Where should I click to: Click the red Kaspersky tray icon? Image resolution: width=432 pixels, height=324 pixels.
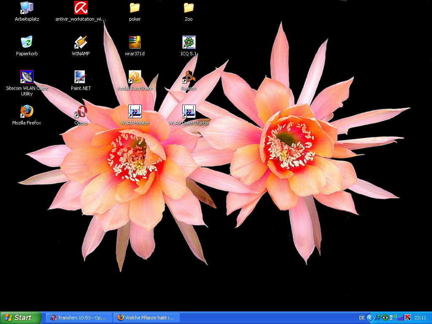(408, 318)
